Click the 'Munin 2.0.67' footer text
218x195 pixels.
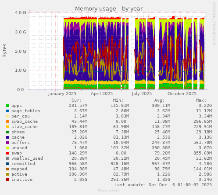tap(109, 190)
